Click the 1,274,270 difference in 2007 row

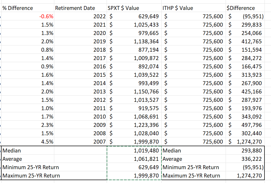coord(245,142)
